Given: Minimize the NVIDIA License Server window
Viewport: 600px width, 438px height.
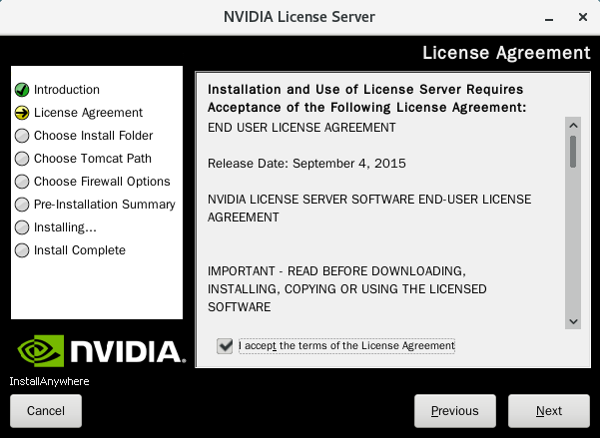Looking at the screenshot, I should [x=549, y=18].
